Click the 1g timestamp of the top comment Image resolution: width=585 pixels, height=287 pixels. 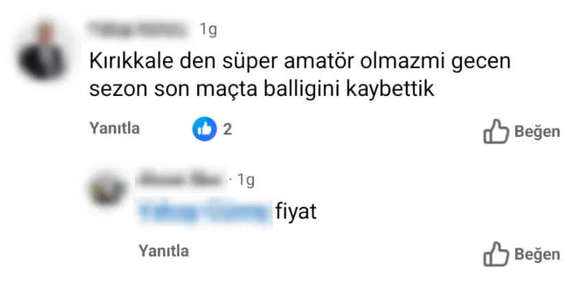pos(208,30)
